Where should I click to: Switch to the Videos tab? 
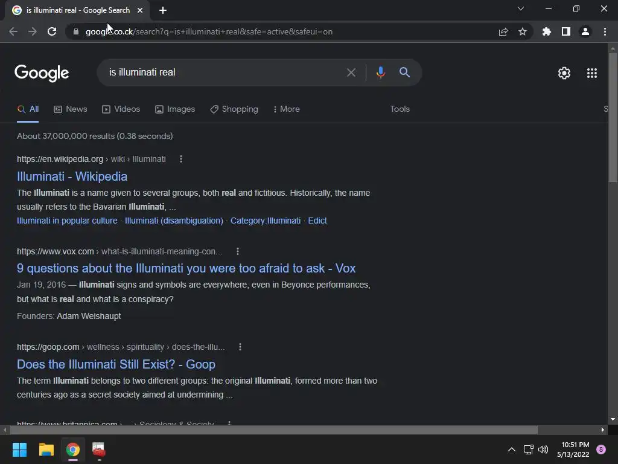click(121, 109)
